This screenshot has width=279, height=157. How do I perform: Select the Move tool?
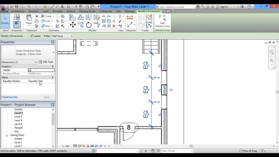coord(73,25)
